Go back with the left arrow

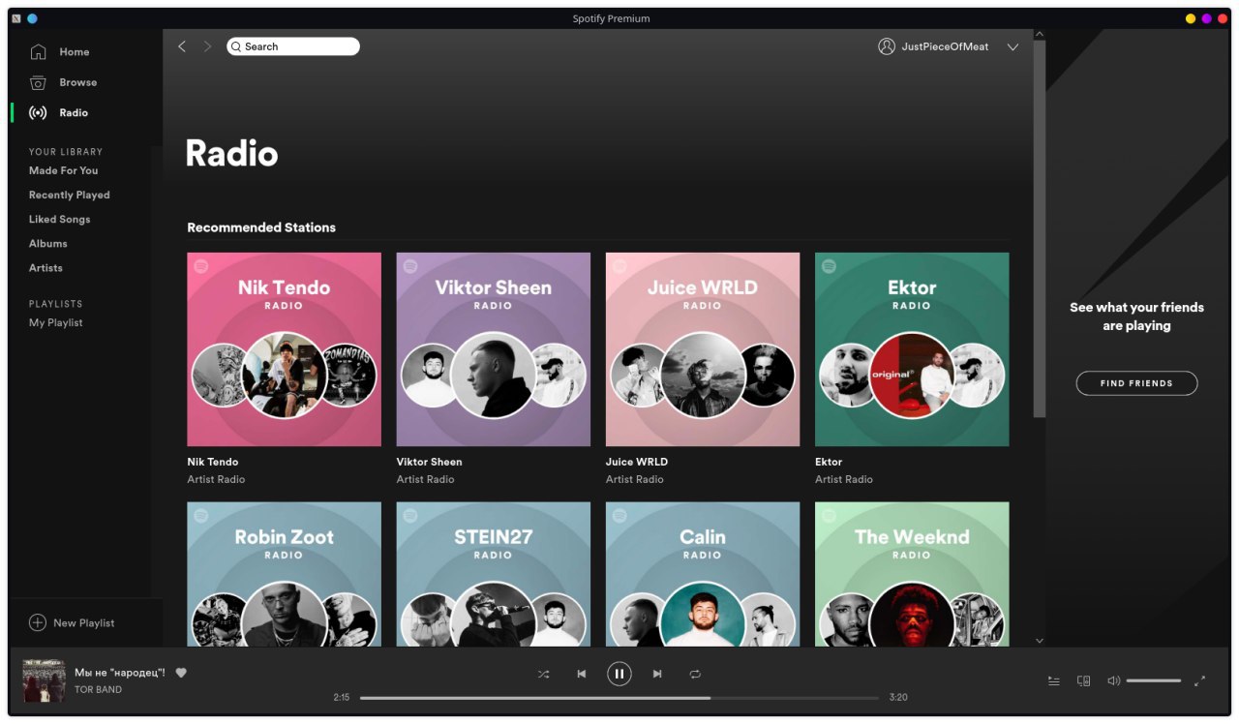click(182, 46)
